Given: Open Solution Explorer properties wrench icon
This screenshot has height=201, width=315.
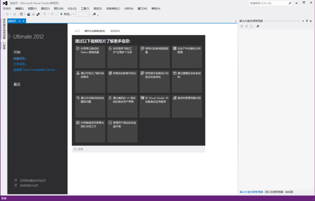Looking at the screenshot, I should (x=258, y=26).
